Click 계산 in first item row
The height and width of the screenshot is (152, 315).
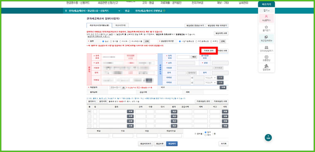(x=174, y=111)
